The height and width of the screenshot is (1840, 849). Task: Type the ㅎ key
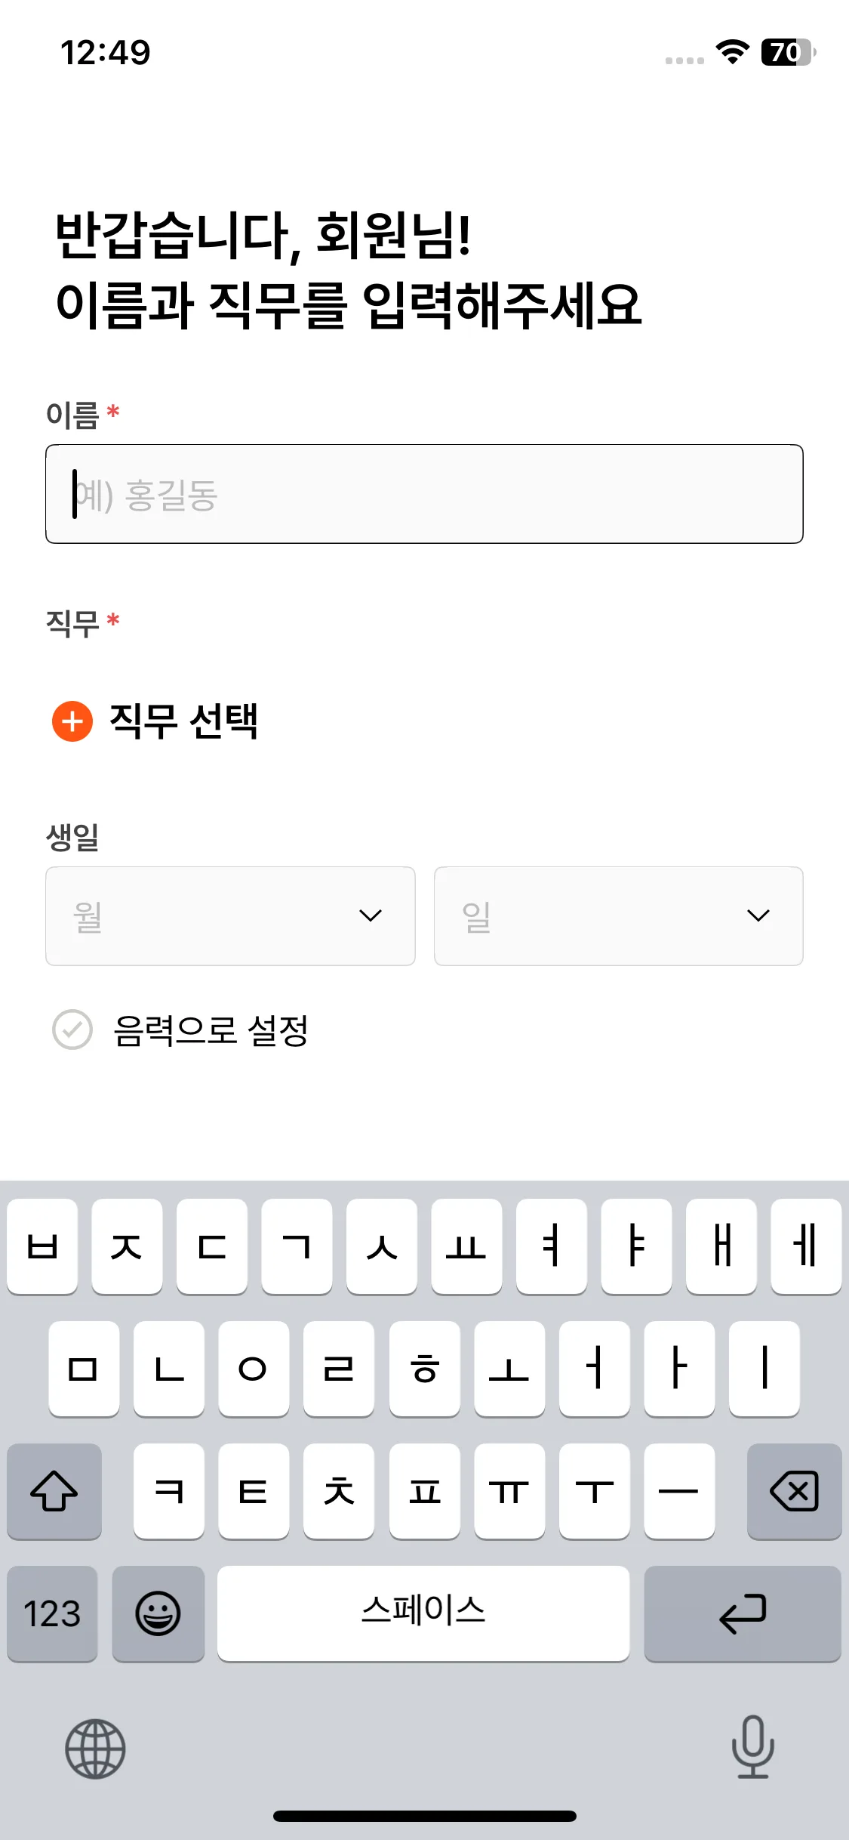(424, 1369)
